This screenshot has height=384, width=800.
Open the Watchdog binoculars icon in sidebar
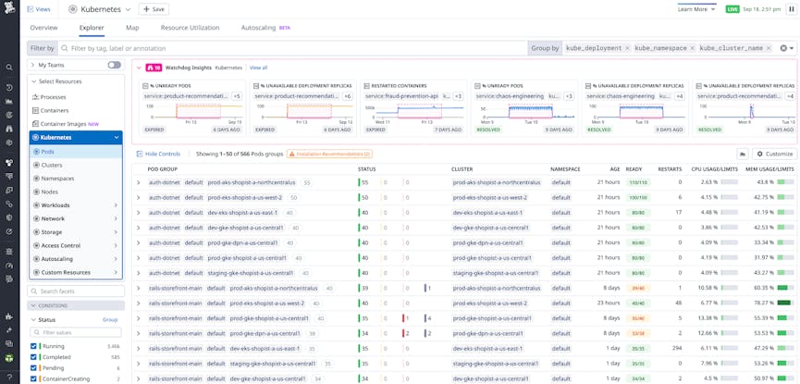[x=9, y=129]
